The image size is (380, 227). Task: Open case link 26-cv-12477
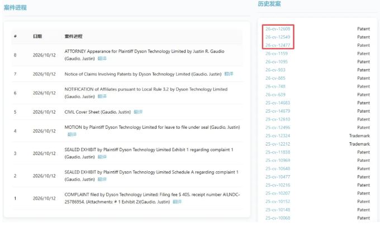click(278, 45)
